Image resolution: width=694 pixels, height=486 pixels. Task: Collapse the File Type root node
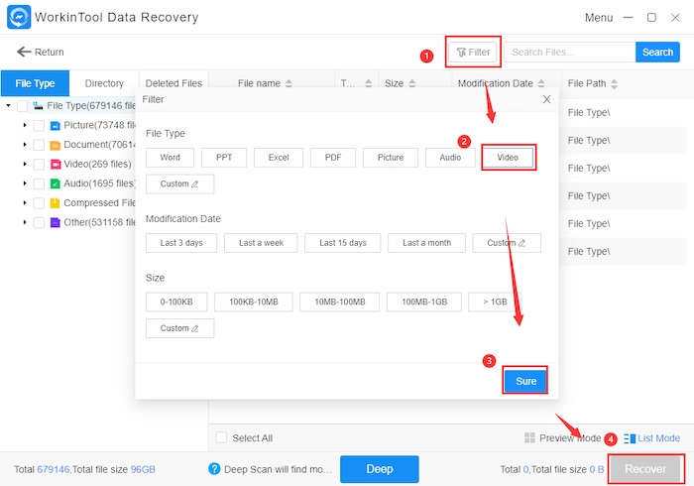[x=9, y=106]
